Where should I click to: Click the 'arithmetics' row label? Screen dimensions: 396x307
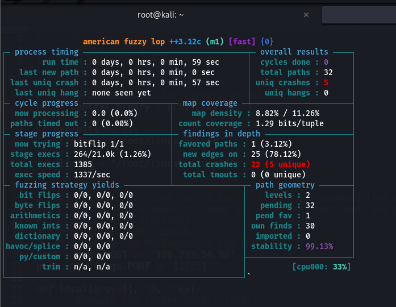pyautogui.click(x=35, y=216)
